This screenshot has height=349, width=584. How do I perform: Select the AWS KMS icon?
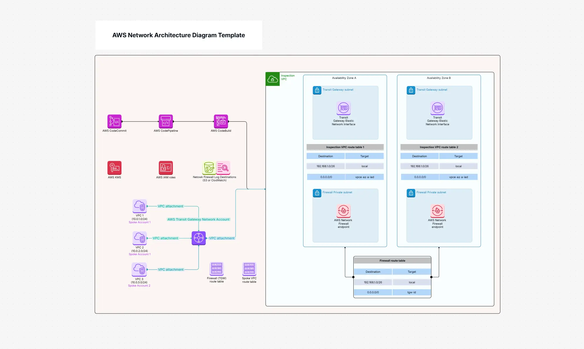114,168
